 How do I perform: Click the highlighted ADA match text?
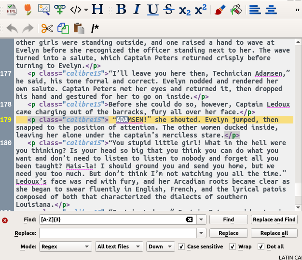click(x=122, y=120)
